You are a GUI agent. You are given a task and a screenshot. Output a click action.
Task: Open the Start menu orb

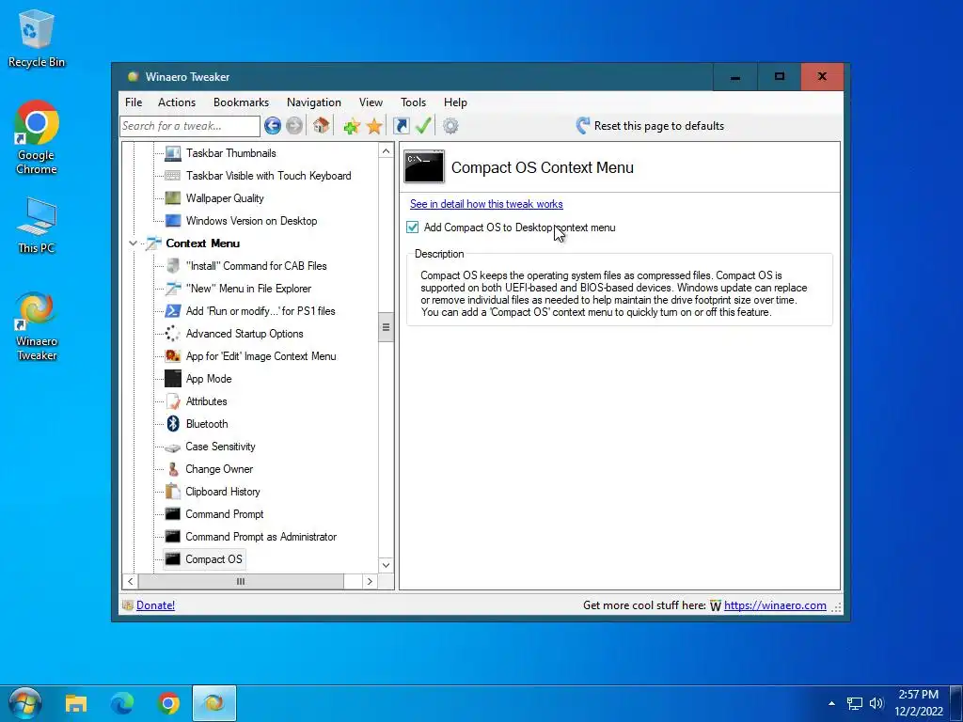click(25, 703)
